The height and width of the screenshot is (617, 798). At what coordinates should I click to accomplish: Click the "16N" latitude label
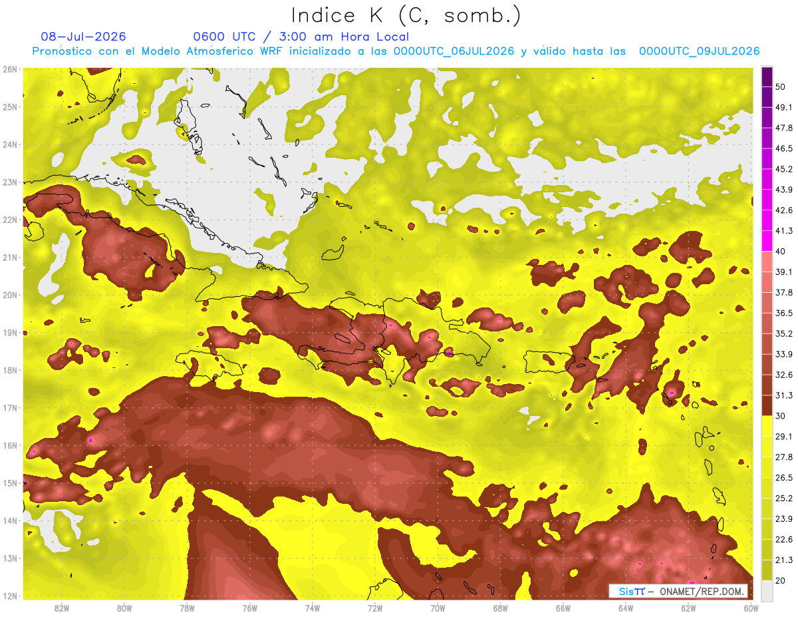click(9, 445)
